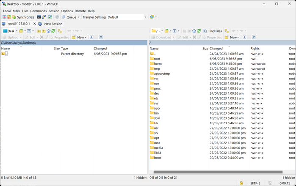The width and height of the screenshot is (296, 186).
Task: Select the 'boot' remote folder
Action: [158, 158]
